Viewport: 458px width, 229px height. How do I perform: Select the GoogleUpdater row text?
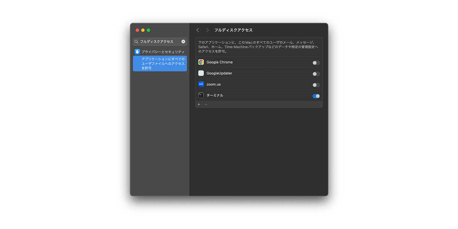219,73
